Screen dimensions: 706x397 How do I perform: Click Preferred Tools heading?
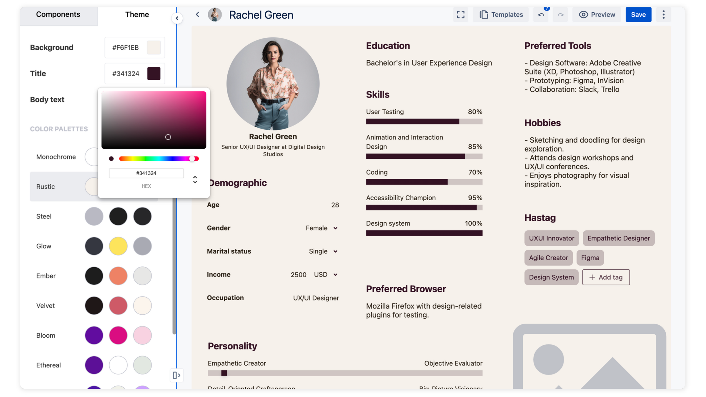(557, 46)
